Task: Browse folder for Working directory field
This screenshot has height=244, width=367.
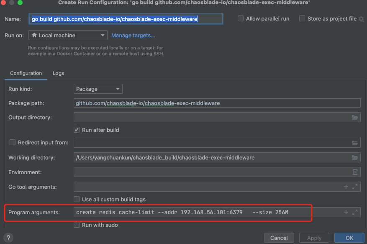Action: point(355,158)
